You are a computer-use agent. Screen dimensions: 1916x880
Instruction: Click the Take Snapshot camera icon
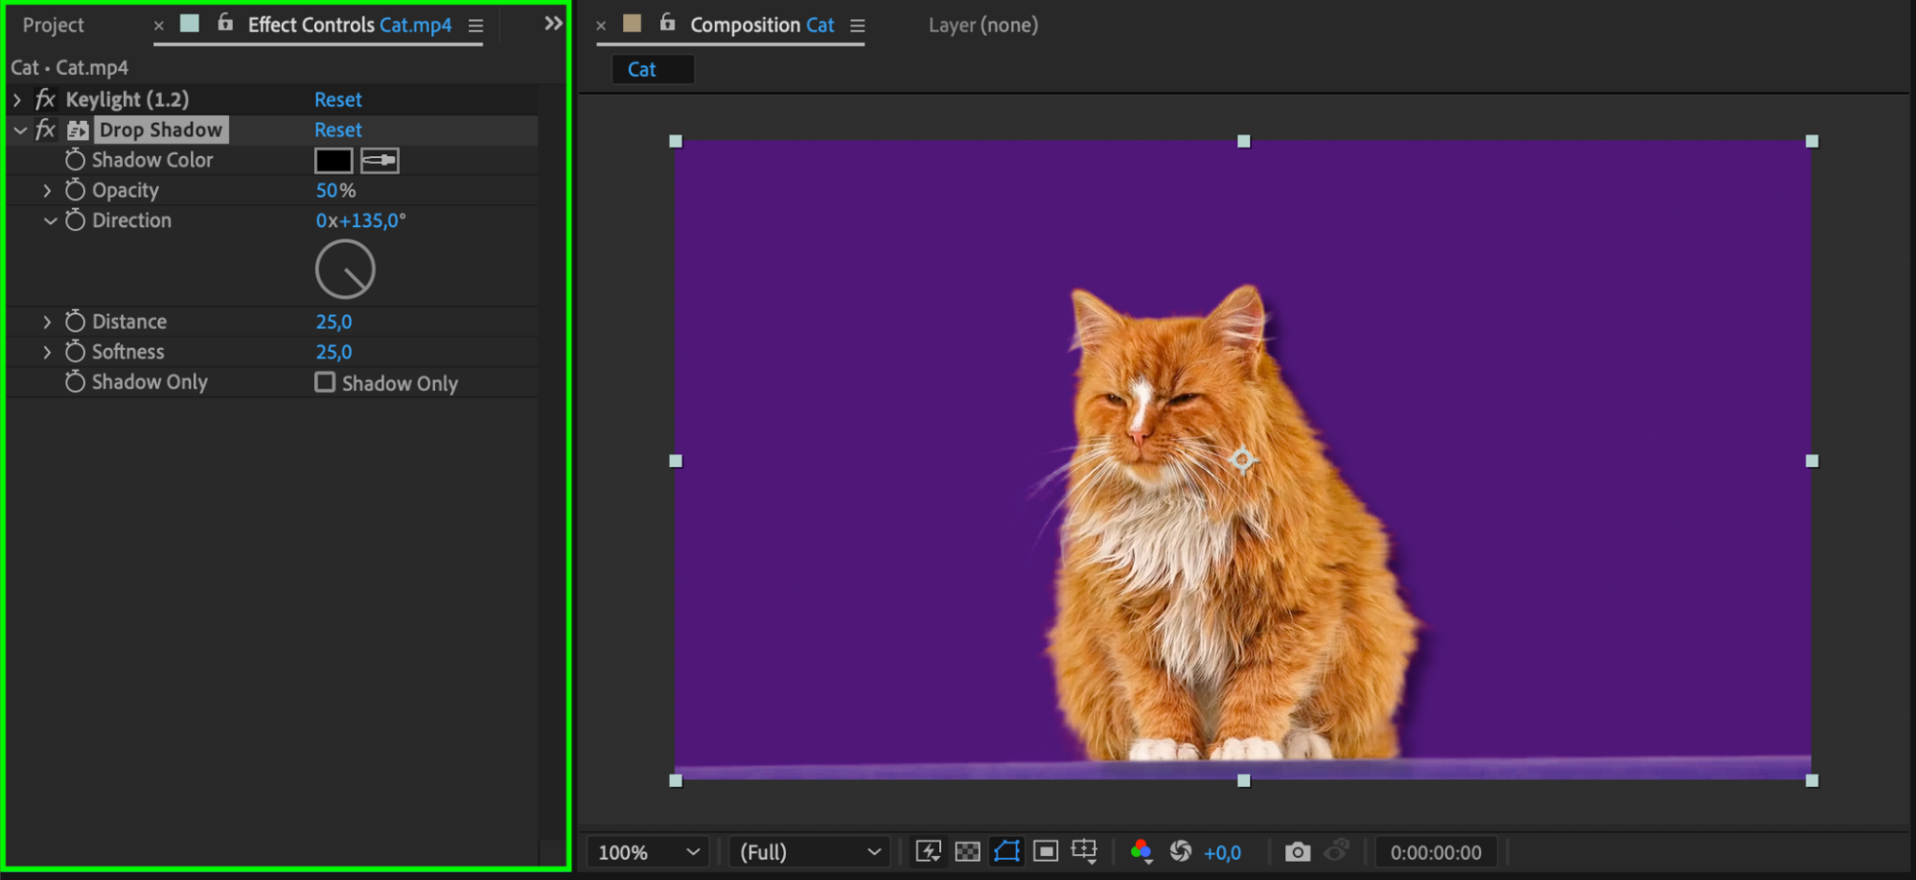[1297, 851]
